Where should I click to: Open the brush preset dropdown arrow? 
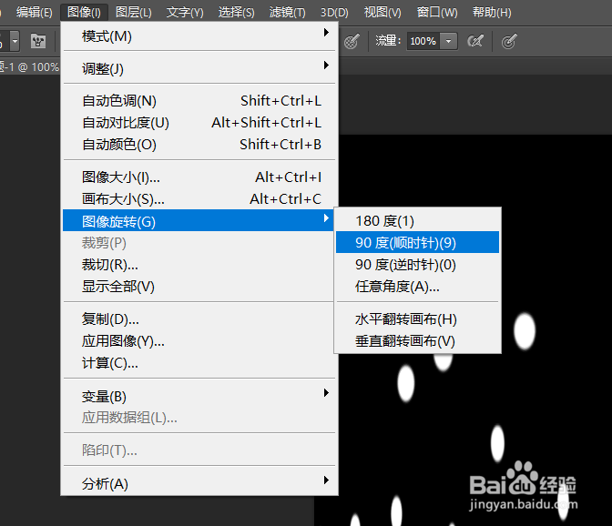[x=15, y=41]
